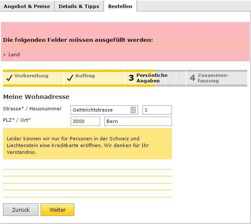This screenshot has height=224, width=251.
Task: Click the 'PLZ* / Ort*' label
Action: [x=17, y=120]
